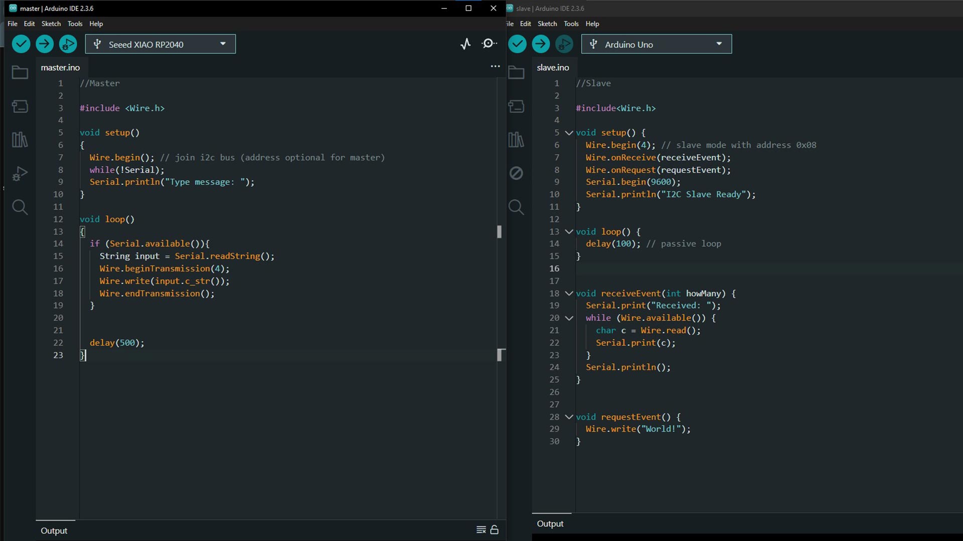Open Seeed XIAO RP2040 board selector
The image size is (963, 541).
click(x=160, y=44)
